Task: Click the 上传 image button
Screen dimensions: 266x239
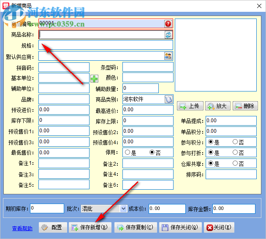Action: (x=190, y=106)
